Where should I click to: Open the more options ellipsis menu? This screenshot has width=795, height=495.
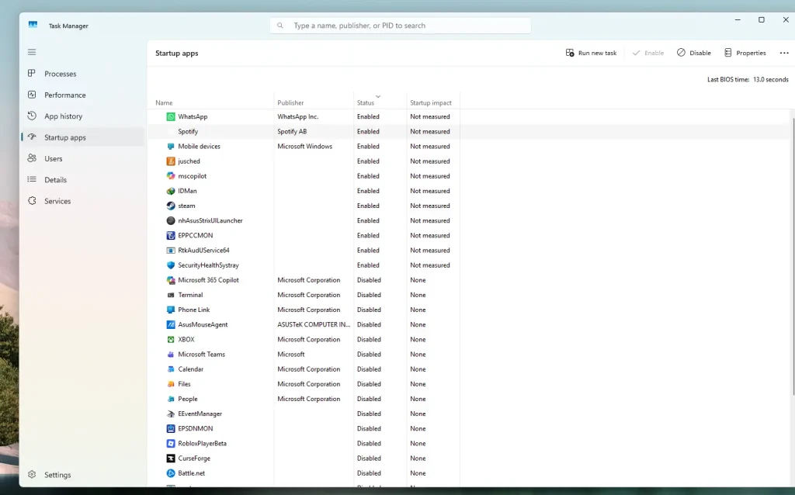click(x=784, y=53)
